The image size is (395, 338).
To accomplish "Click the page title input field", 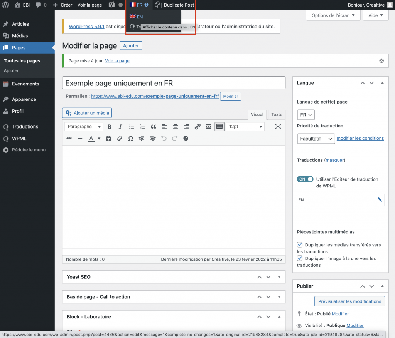I will [x=174, y=83].
